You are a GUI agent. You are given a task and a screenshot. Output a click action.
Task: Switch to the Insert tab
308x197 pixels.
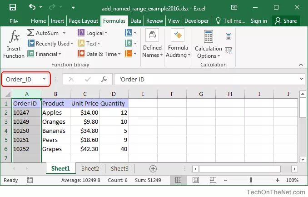coord(57,21)
